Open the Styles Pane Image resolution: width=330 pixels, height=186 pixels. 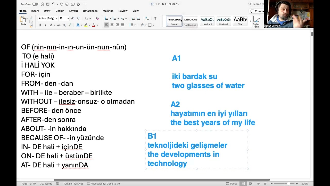tap(256, 22)
